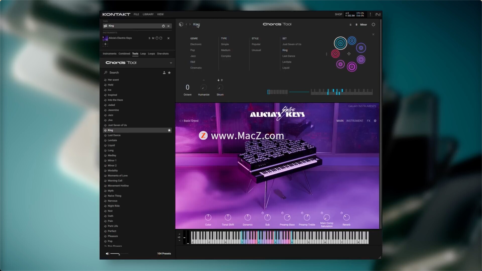This screenshot has width=482, height=271.
Task: Mute Alicia's Electric Keys instrument
Action: 153,38
